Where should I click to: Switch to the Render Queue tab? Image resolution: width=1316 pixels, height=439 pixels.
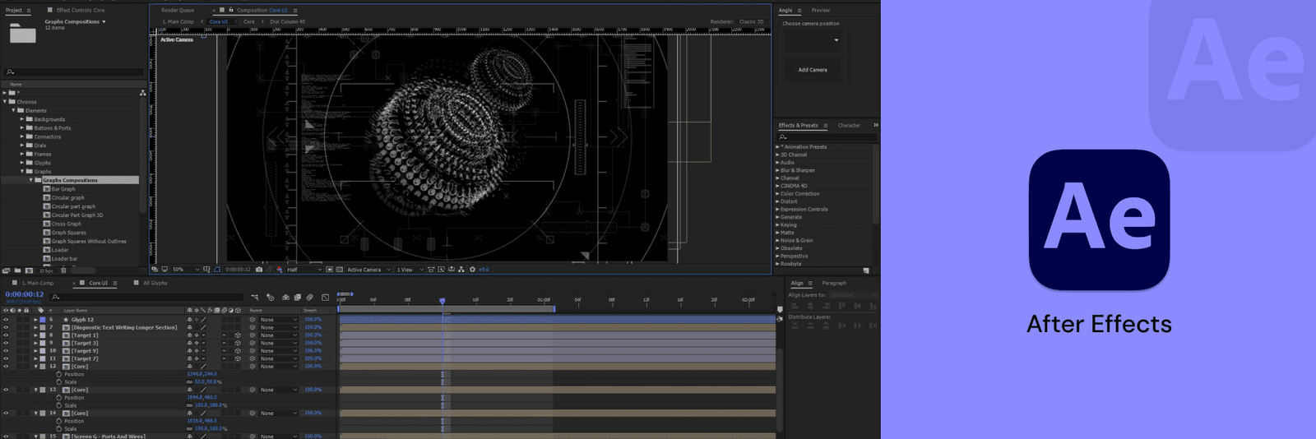click(178, 11)
